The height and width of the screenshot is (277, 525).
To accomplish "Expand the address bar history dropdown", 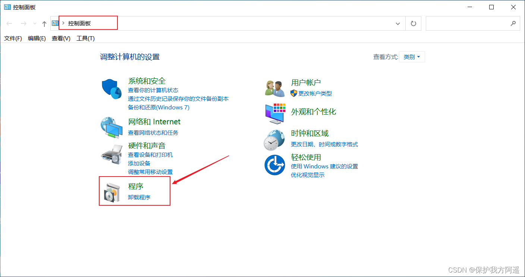I will [397, 24].
